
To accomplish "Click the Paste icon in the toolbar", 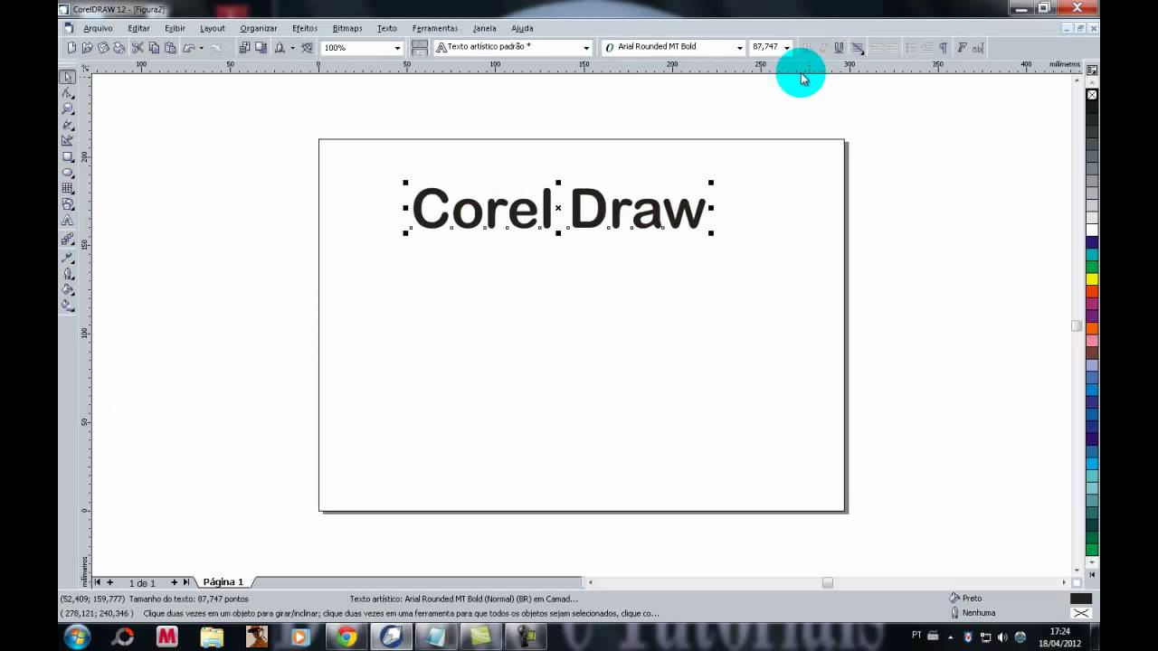I will click(x=170, y=47).
